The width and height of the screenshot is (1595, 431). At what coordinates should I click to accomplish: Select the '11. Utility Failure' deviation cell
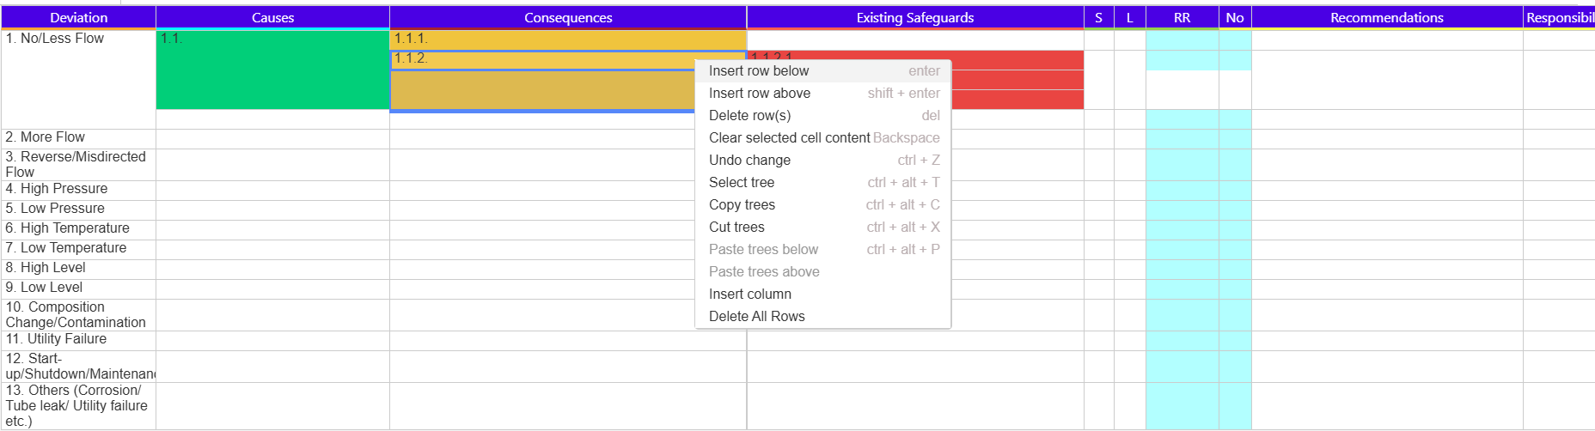[x=78, y=340]
